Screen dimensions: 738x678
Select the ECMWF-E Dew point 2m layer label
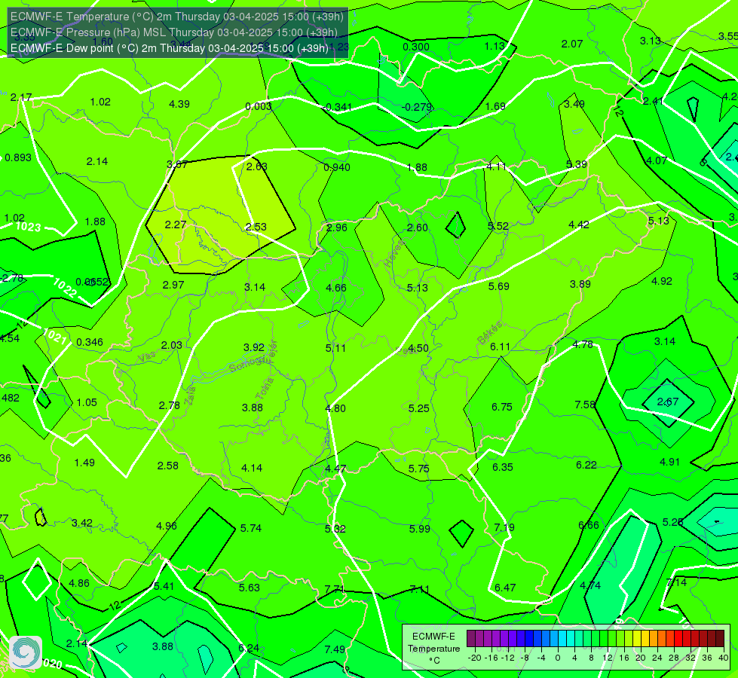170,48
